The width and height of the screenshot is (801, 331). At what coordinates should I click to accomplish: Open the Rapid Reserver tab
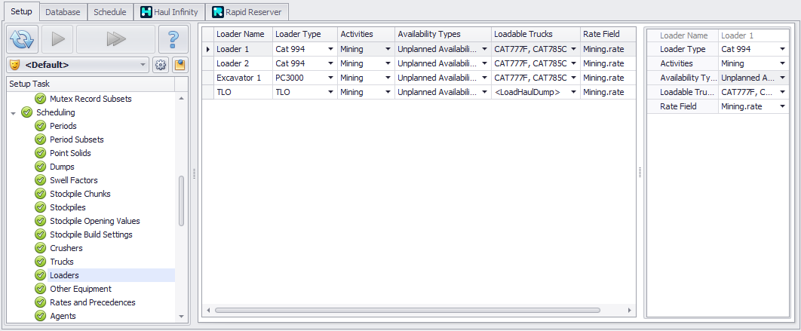point(247,12)
